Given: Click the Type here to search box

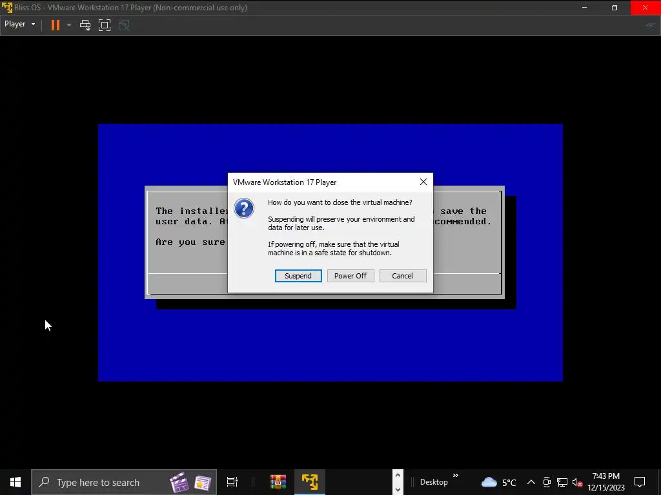Looking at the screenshot, I should click(x=124, y=482).
